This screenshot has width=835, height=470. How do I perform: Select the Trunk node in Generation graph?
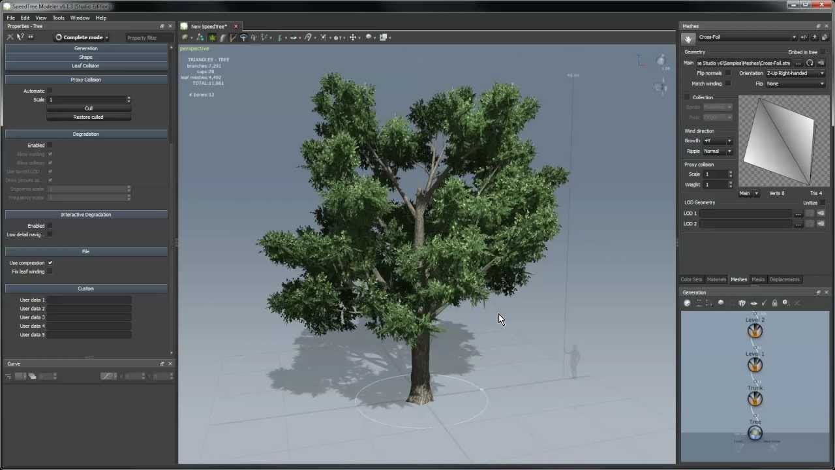pos(755,399)
